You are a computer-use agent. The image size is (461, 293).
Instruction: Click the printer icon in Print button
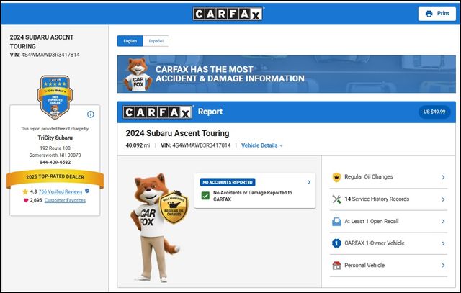pyautogui.click(x=429, y=14)
